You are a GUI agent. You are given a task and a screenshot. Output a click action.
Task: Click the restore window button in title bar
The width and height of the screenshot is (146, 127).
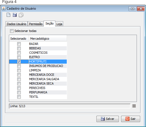click(x=132, y=9)
